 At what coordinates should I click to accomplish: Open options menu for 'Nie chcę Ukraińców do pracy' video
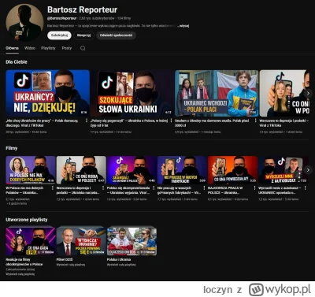pyautogui.click(x=87, y=121)
